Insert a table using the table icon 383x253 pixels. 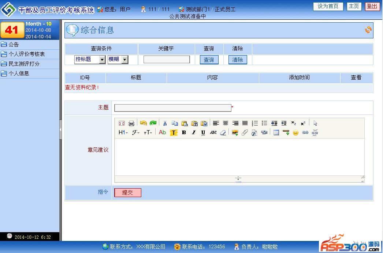[x=276, y=133]
